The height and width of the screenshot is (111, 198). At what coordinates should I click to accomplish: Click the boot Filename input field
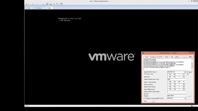[x=177, y=96]
